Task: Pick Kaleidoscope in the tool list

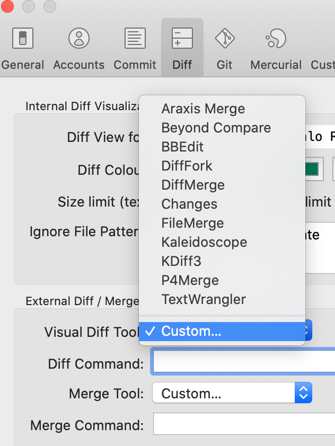Action: pyautogui.click(x=222, y=242)
